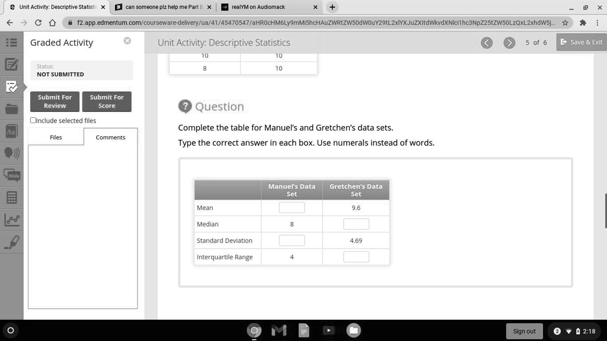Switch to the Comments tab
Viewport: 607px width, 341px height.
coord(110,137)
